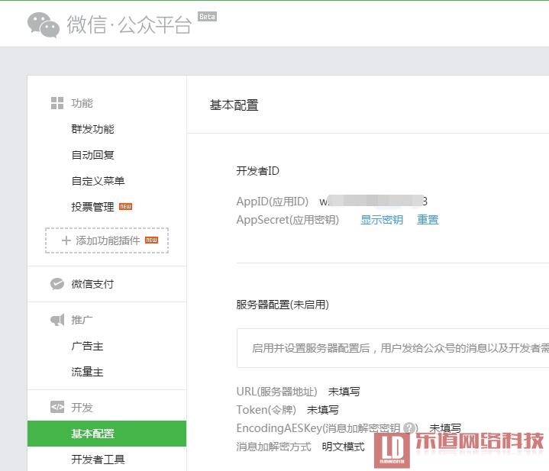The height and width of the screenshot is (471, 549).
Task: Click the Token(令牌) label
Action: click(266, 410)
